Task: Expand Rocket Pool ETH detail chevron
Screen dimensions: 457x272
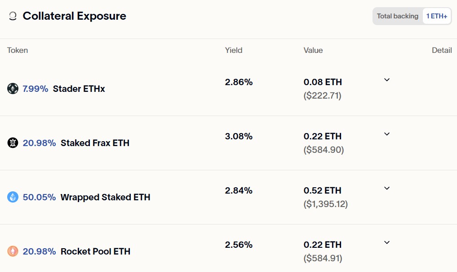Action: pyautogui.click(x=387, y=242)
